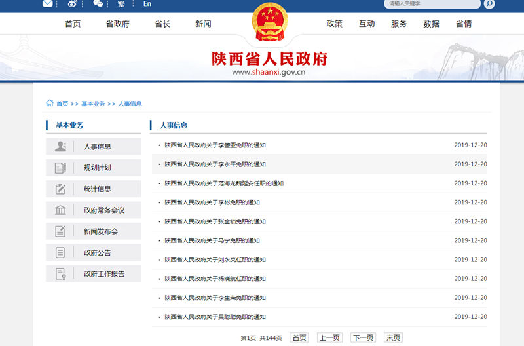Screen dimensions: 524x346
Task: Open notice about 范海龙魏延安任职
Action: pyautogui.click(x=224, y=183)
